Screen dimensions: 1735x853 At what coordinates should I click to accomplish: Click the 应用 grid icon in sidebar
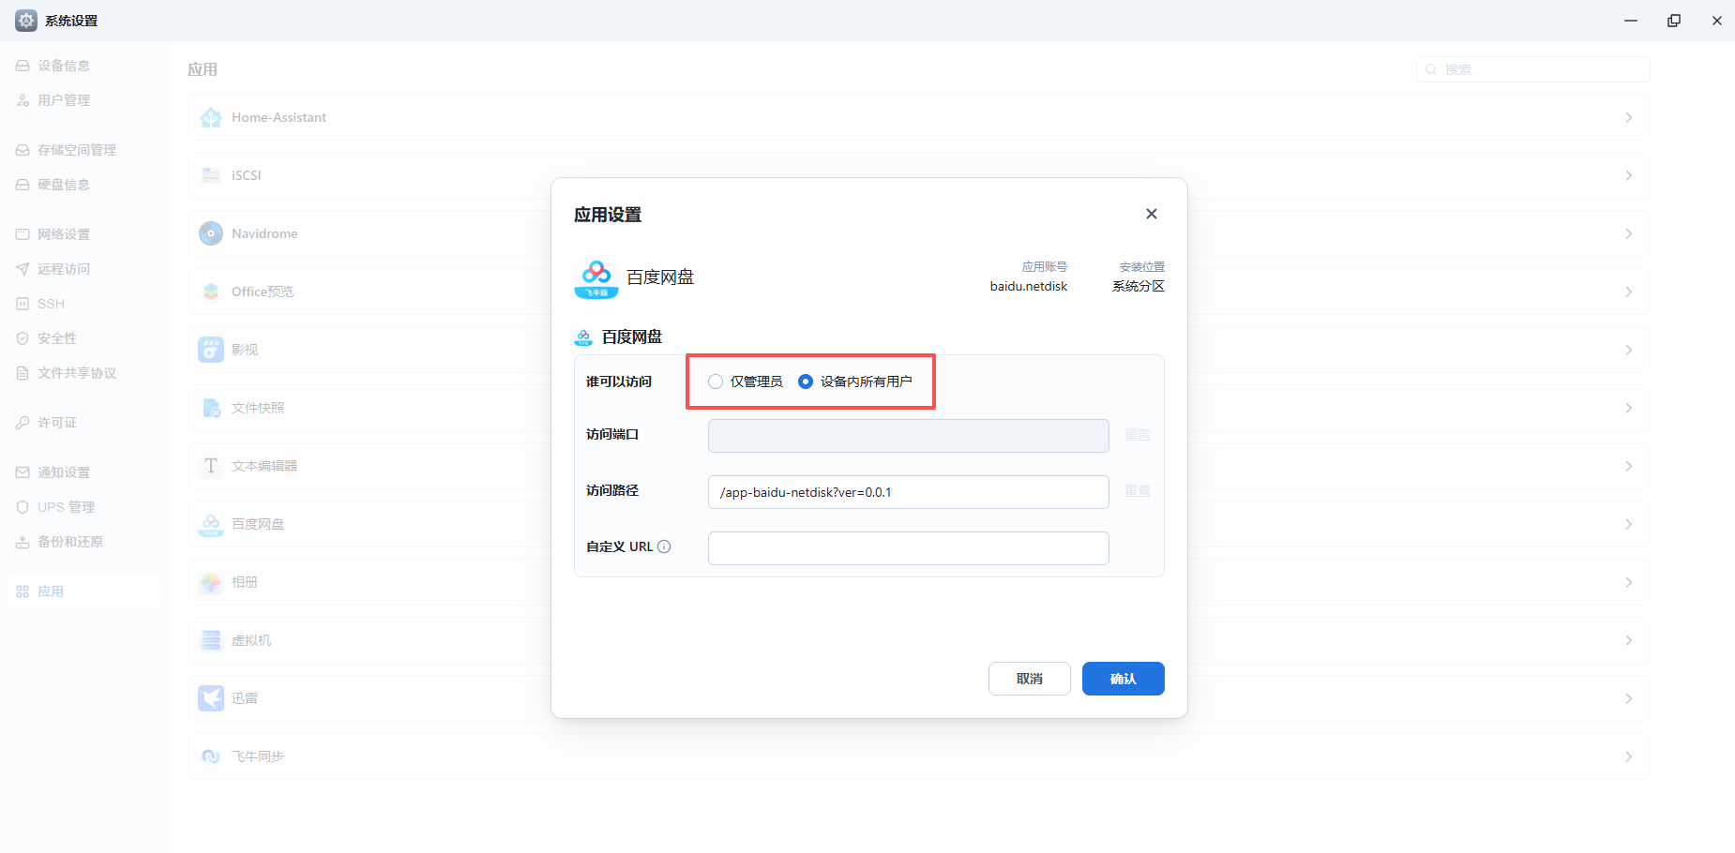(23, 591)
